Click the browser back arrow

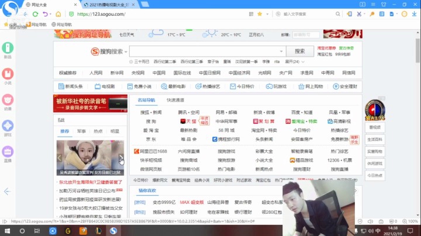(x=25, y=14)
